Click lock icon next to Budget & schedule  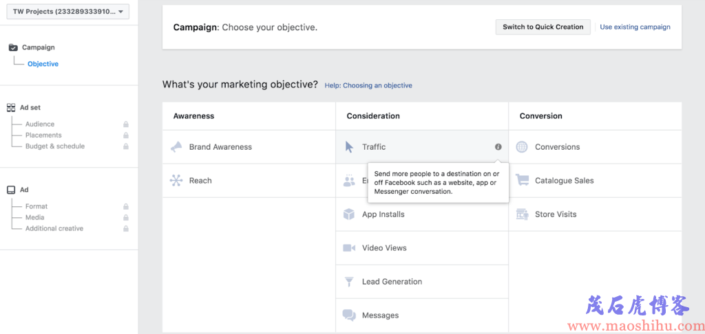pos(126,146)
